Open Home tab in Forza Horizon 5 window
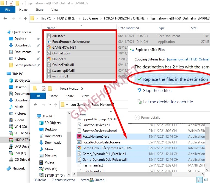The image size is (210, 183). [x=54, y=96]
